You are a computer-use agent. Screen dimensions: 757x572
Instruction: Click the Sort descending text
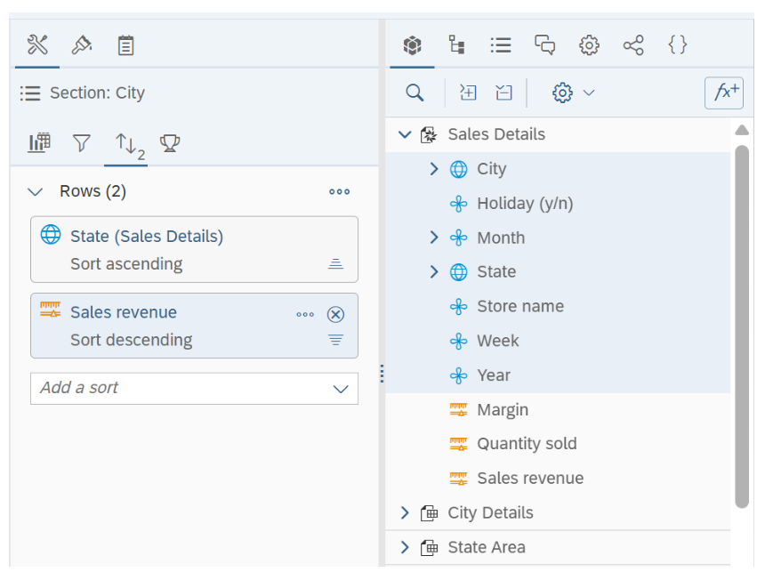pos(132,341)
